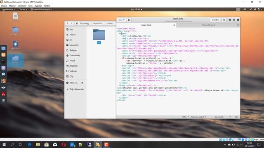Open the Mail app from the taskbar
264x148 pixels.
(55, 144)
